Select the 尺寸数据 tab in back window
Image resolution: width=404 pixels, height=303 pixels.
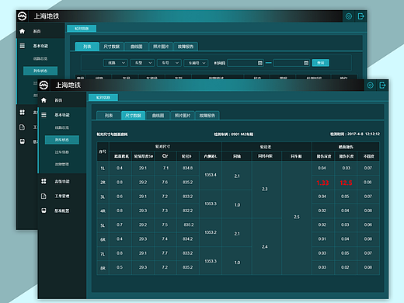[111, 47]
